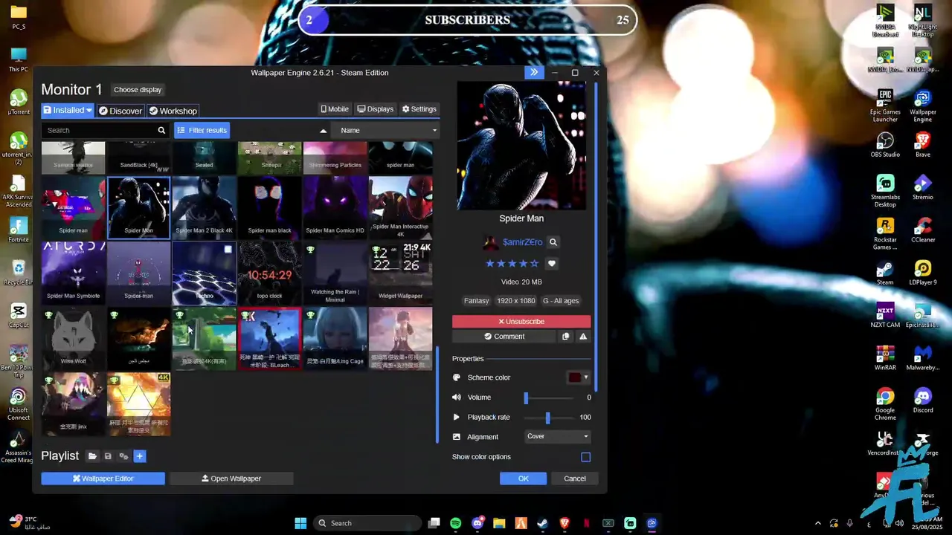Open Google Chrome desktop shortcut
This screenshot has height=535, width=952.
tap(885, 404)
